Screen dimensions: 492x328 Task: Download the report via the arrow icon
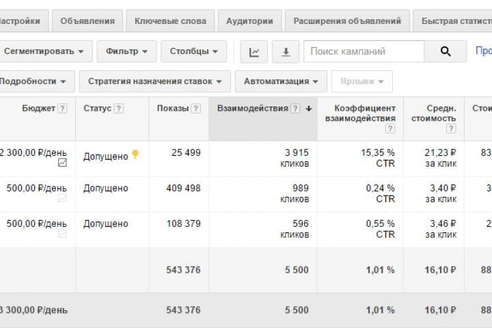(x=286, y=52)
